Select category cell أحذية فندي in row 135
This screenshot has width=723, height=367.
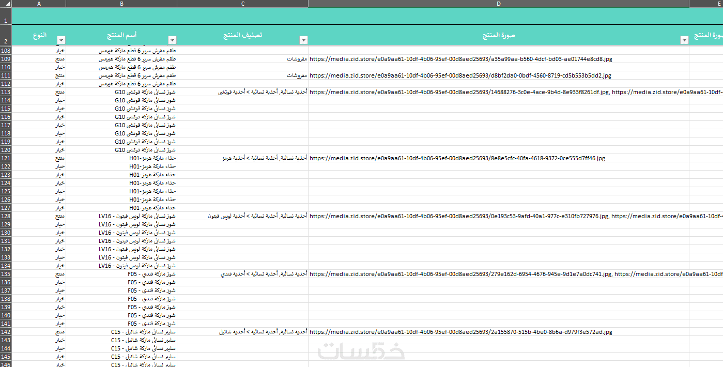tap(243, 274)
